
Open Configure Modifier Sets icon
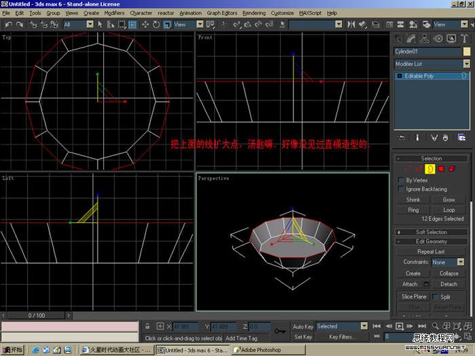click(461, 138)
